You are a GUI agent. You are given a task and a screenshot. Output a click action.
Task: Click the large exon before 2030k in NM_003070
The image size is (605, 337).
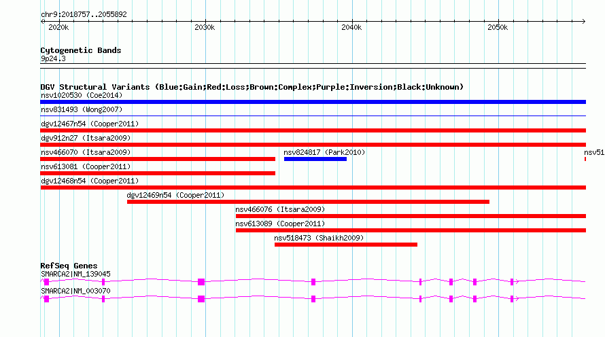pos(201,299)
